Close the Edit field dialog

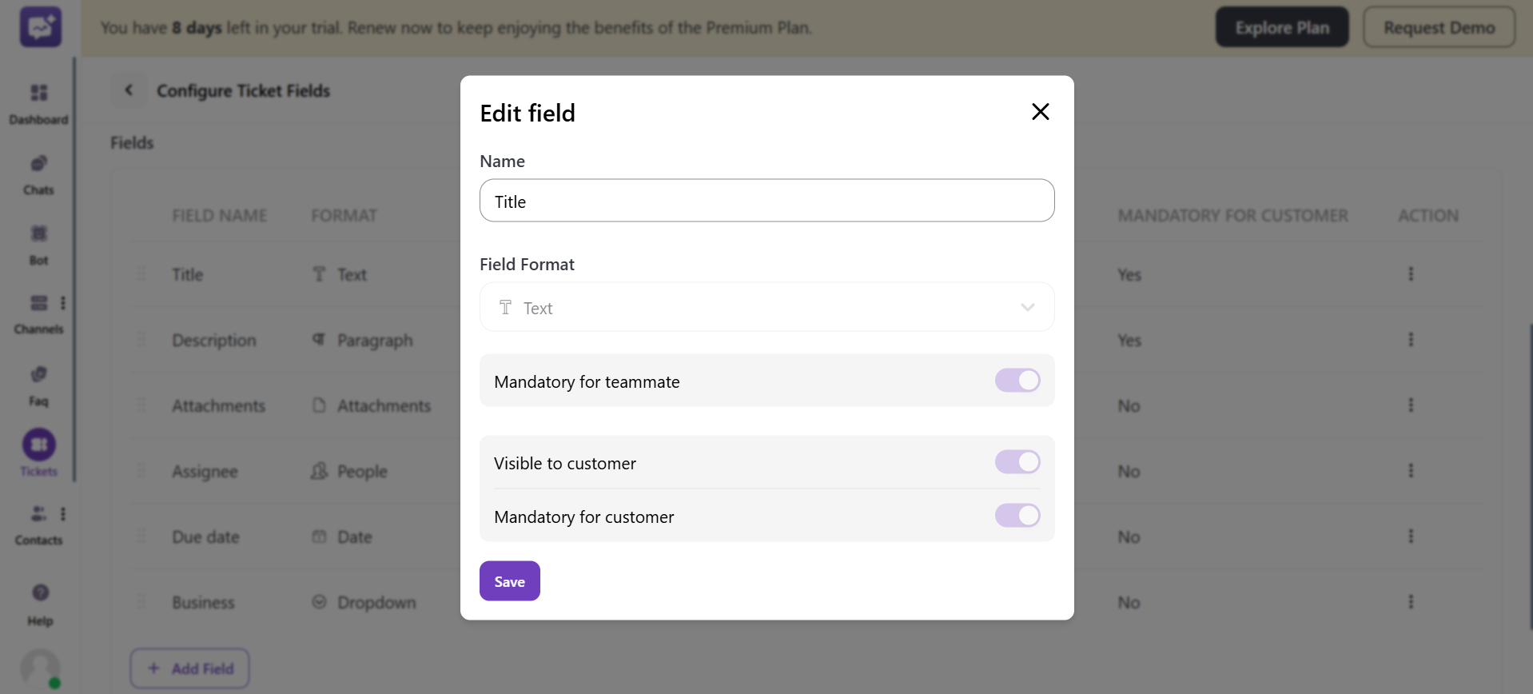tap(1040, 112)
